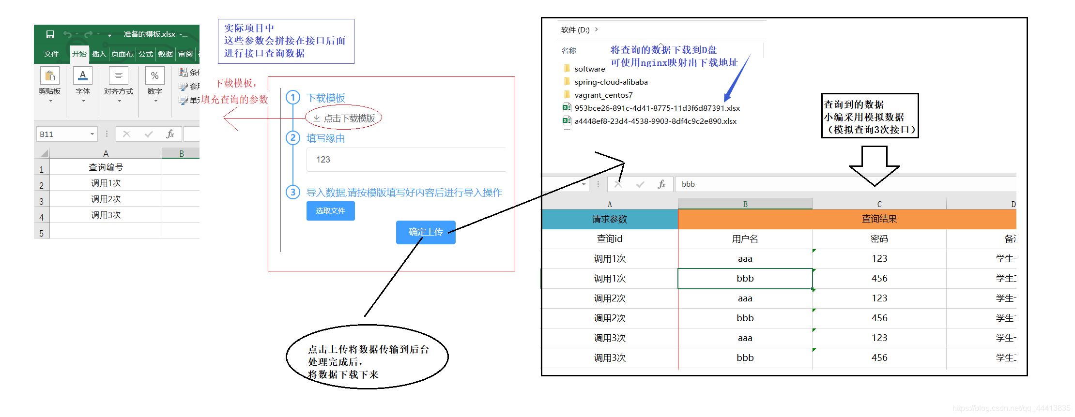Viewport: 1075px width, 417px height.
Task: Click the cell styles icon in ribbon
Action: [x=183, y=100]
